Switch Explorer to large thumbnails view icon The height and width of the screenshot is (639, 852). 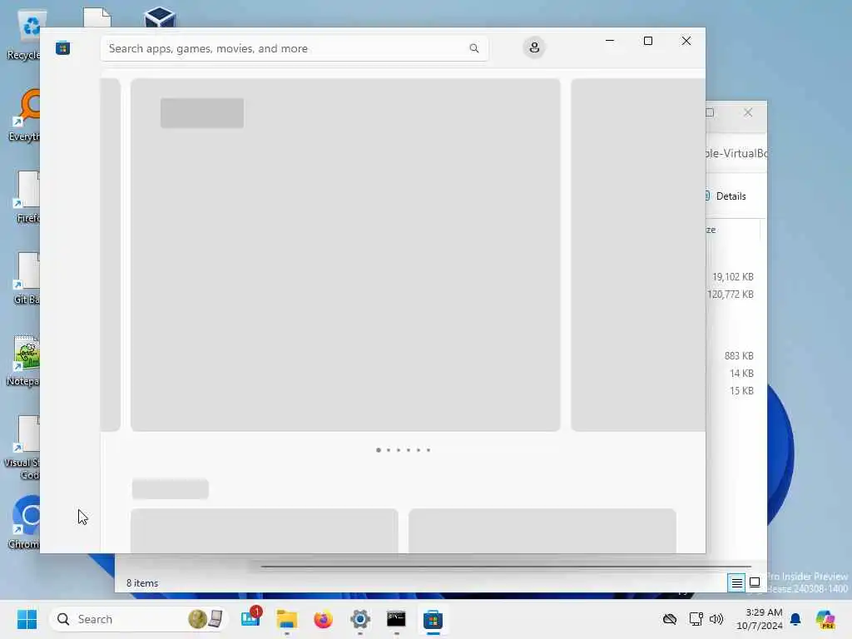tap(755, 582)
